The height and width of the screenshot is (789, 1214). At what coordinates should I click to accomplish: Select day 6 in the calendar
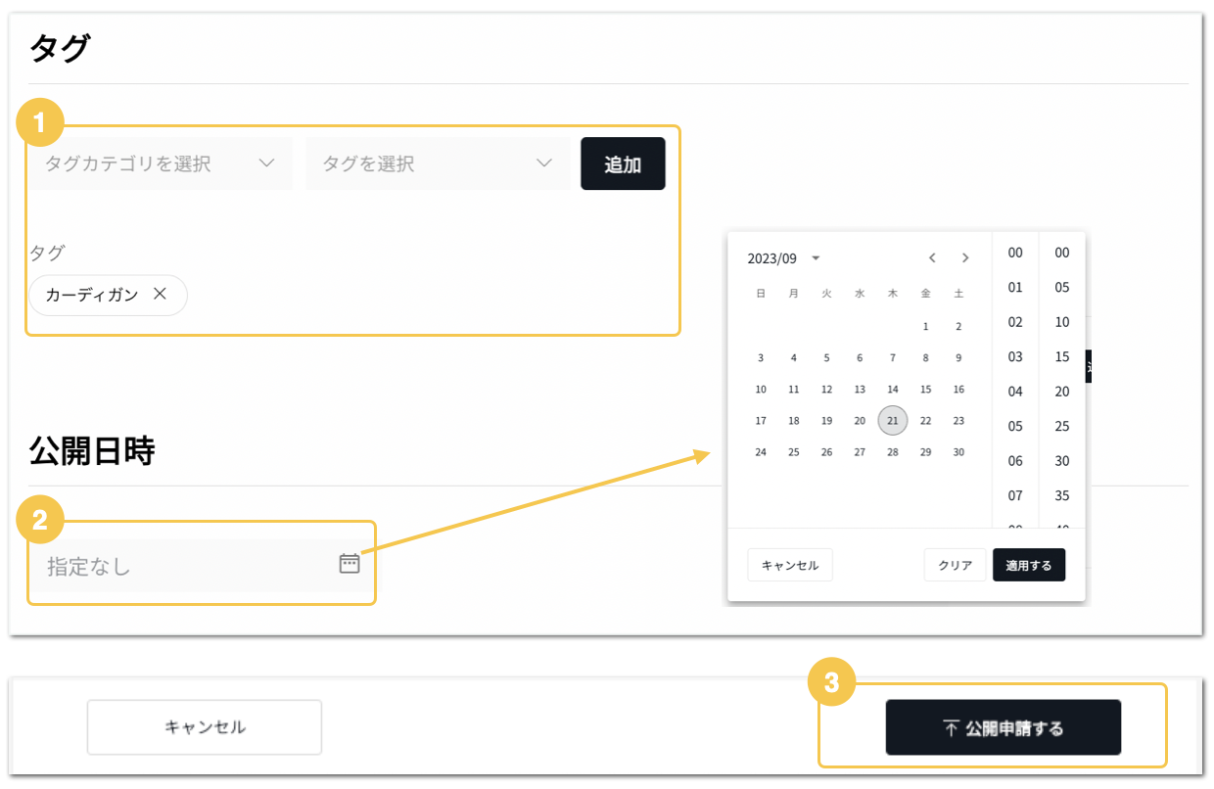[860, 358]
